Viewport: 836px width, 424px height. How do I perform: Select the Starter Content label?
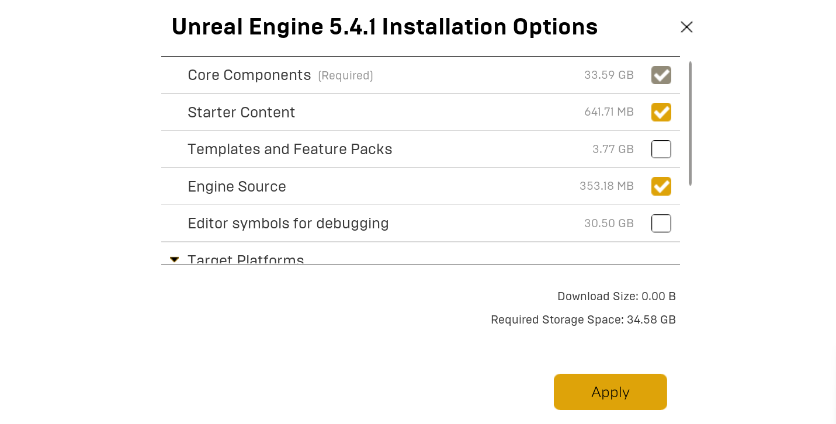tap(241, 112)
